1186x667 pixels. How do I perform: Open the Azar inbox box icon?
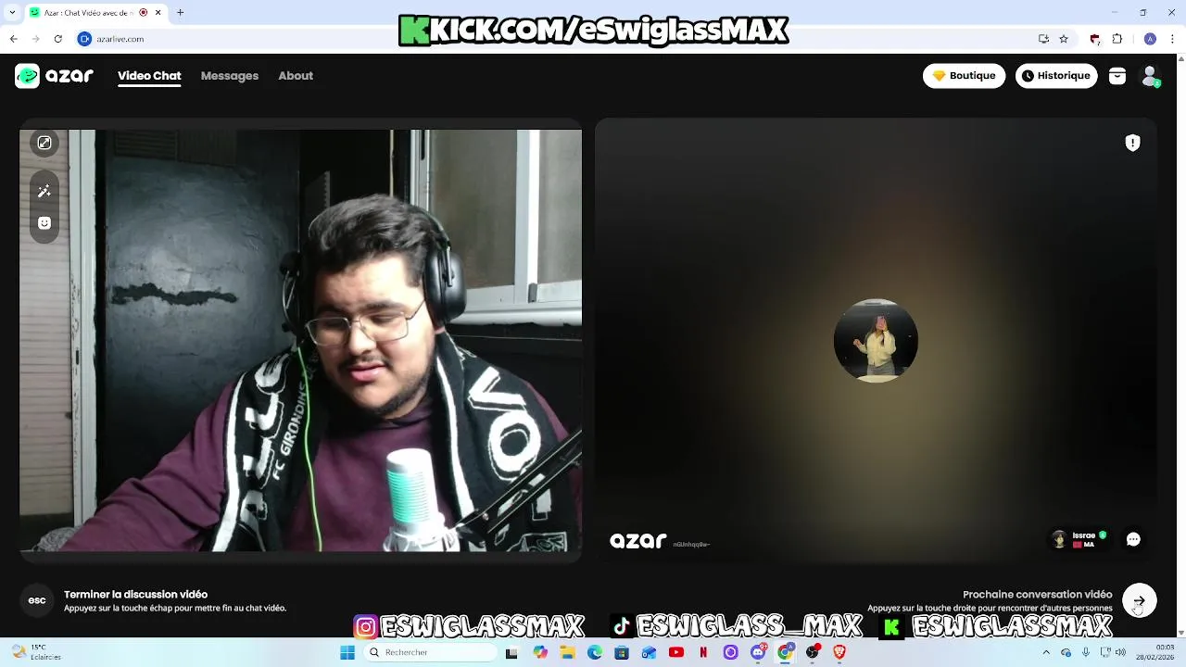[x=1117, y=76]
